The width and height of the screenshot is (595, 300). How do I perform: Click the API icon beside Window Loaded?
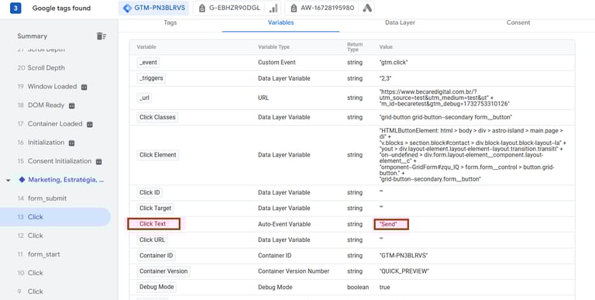tap(84, 87)
